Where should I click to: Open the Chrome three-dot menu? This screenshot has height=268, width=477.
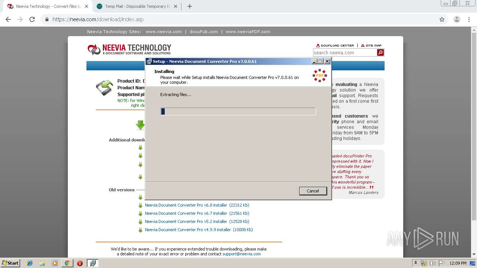pos(469,19)
